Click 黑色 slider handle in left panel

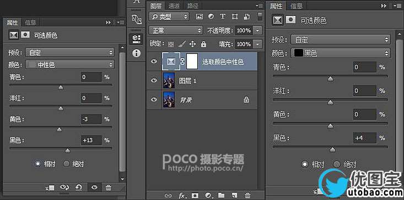coord(68,151)
